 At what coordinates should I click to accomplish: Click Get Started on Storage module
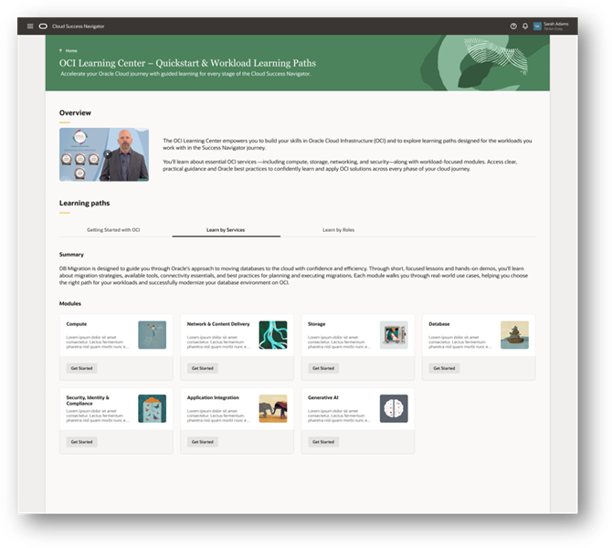[x=323, y=368]
